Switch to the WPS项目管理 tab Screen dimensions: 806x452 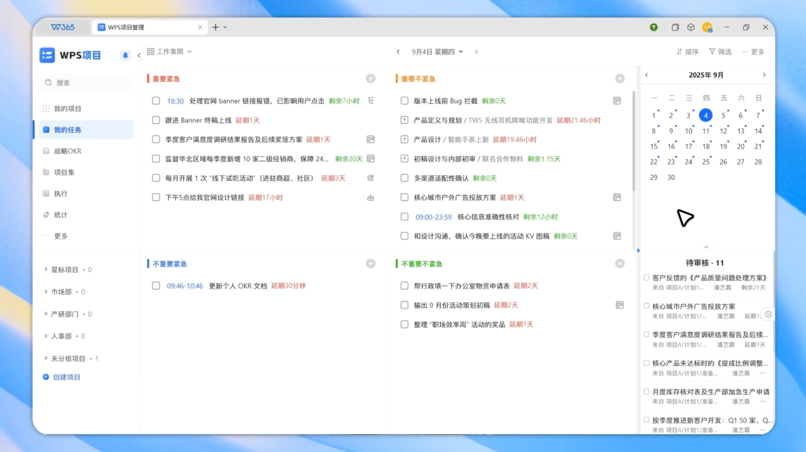pyautogui.click(x=147, y=27)
